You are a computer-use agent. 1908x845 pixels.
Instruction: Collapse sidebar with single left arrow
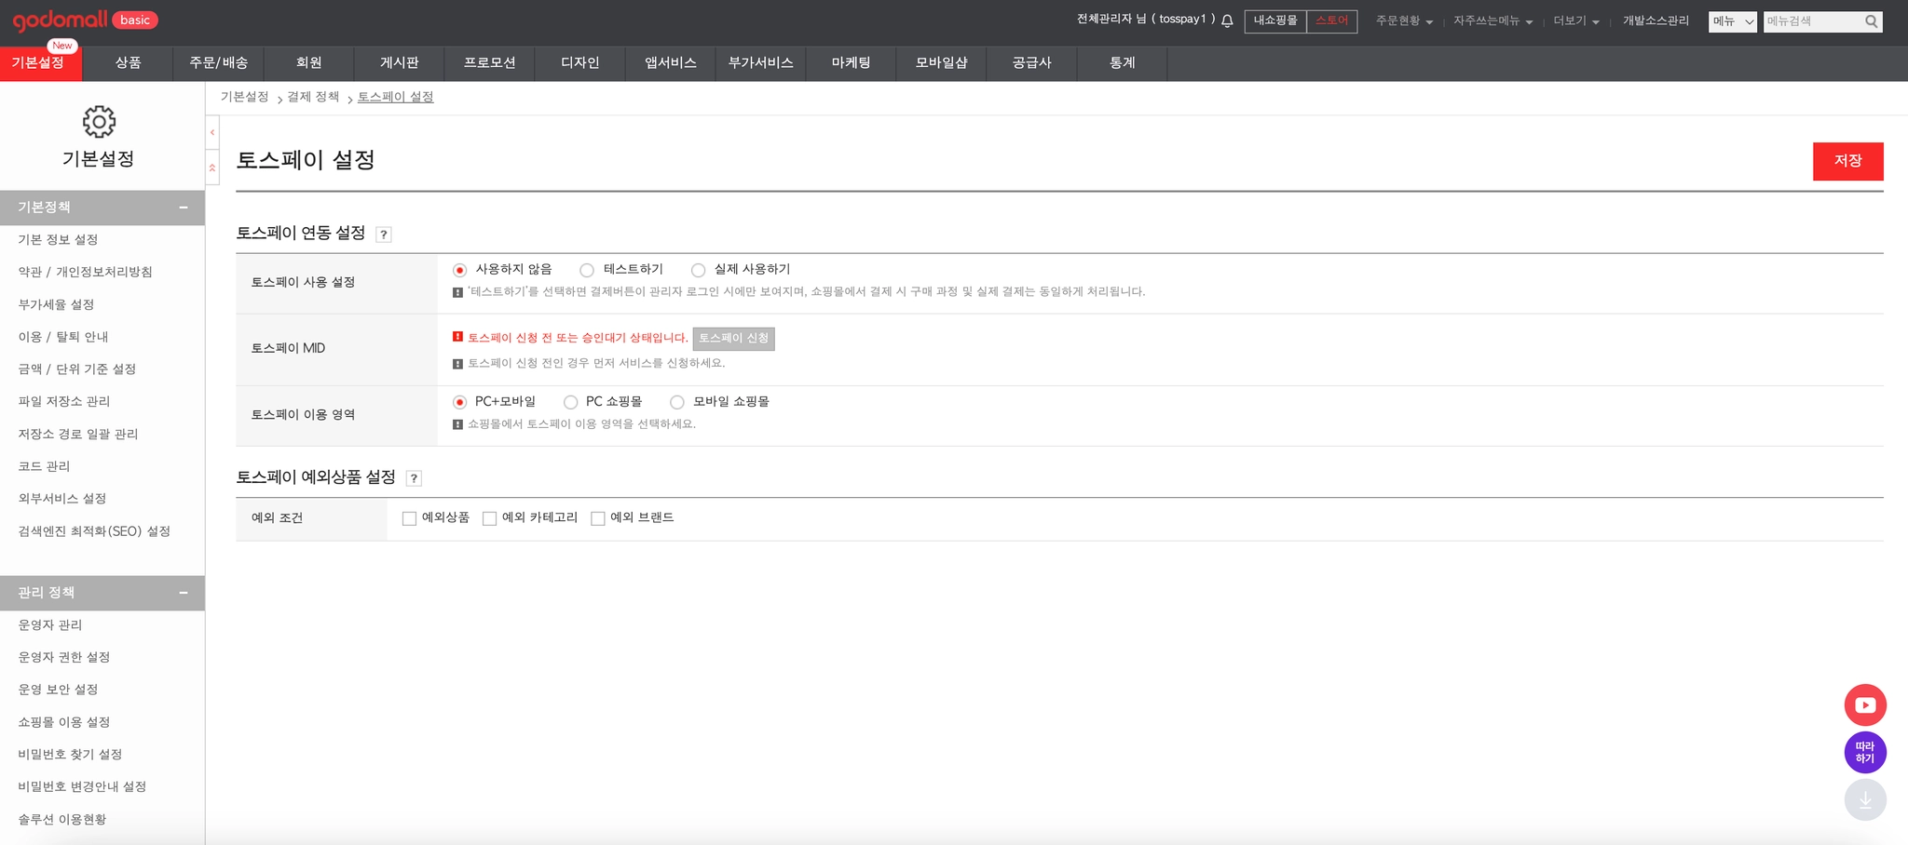212,132
